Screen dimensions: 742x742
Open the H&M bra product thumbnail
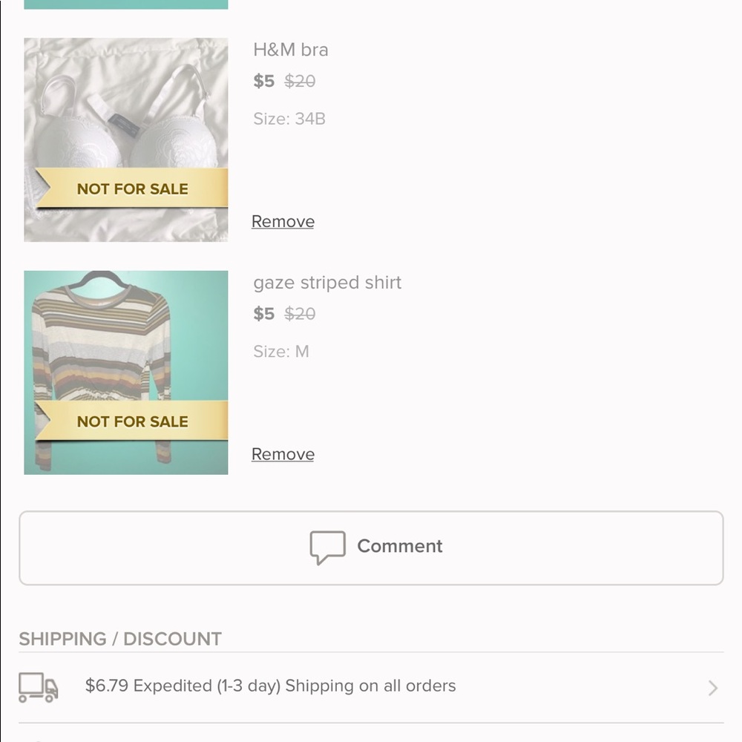[x=126, y=140]
